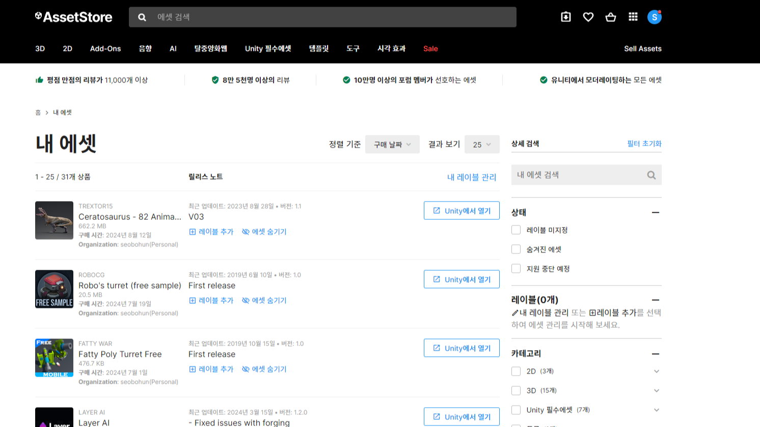760x427 pixels.
Task: Hide asset eye icon for Ceratosaurus
Action: tap(246, 232)
